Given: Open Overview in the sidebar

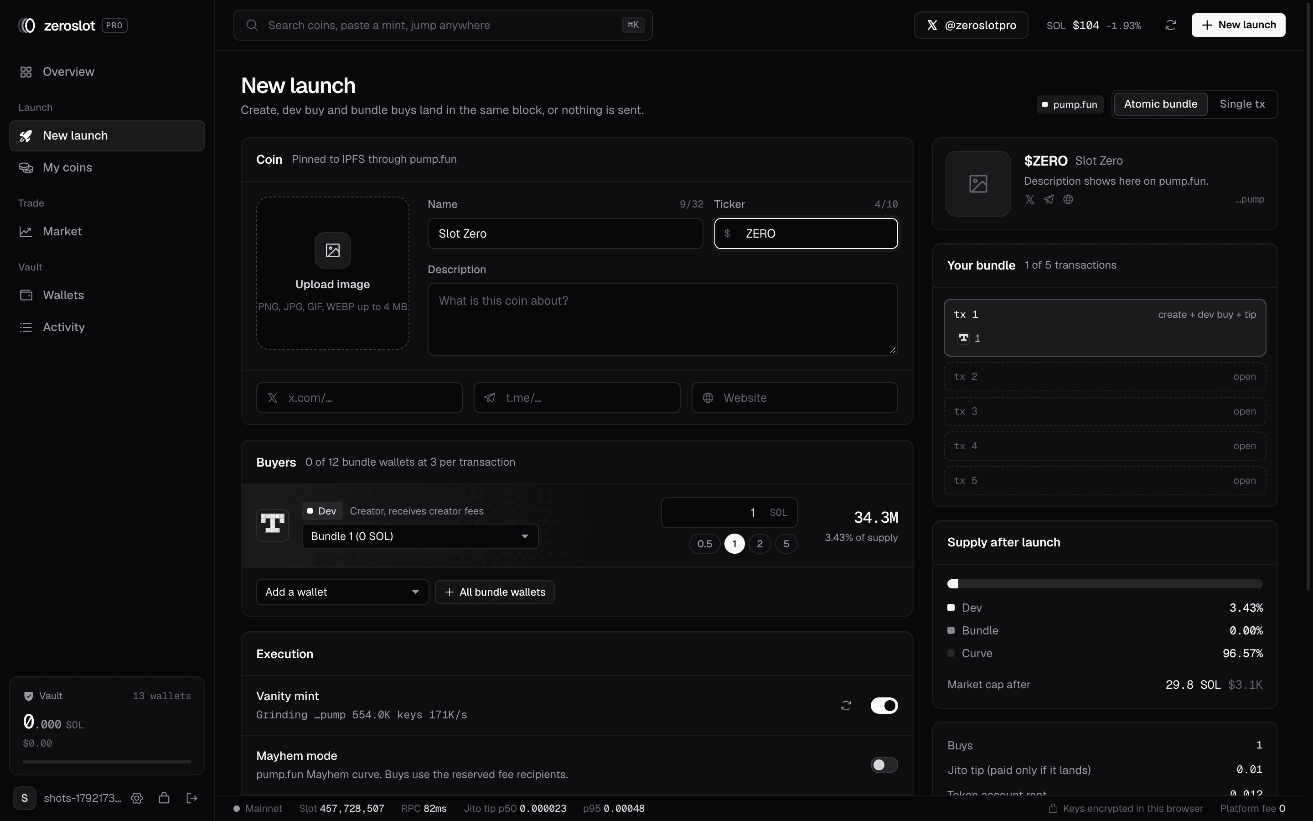Looking at the screenshot, I should tap(107, 72).
